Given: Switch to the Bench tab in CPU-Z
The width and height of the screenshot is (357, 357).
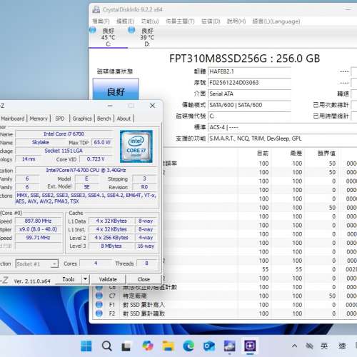Looking at the screenshot, I should pyautogui.click(x=104, y=119).
